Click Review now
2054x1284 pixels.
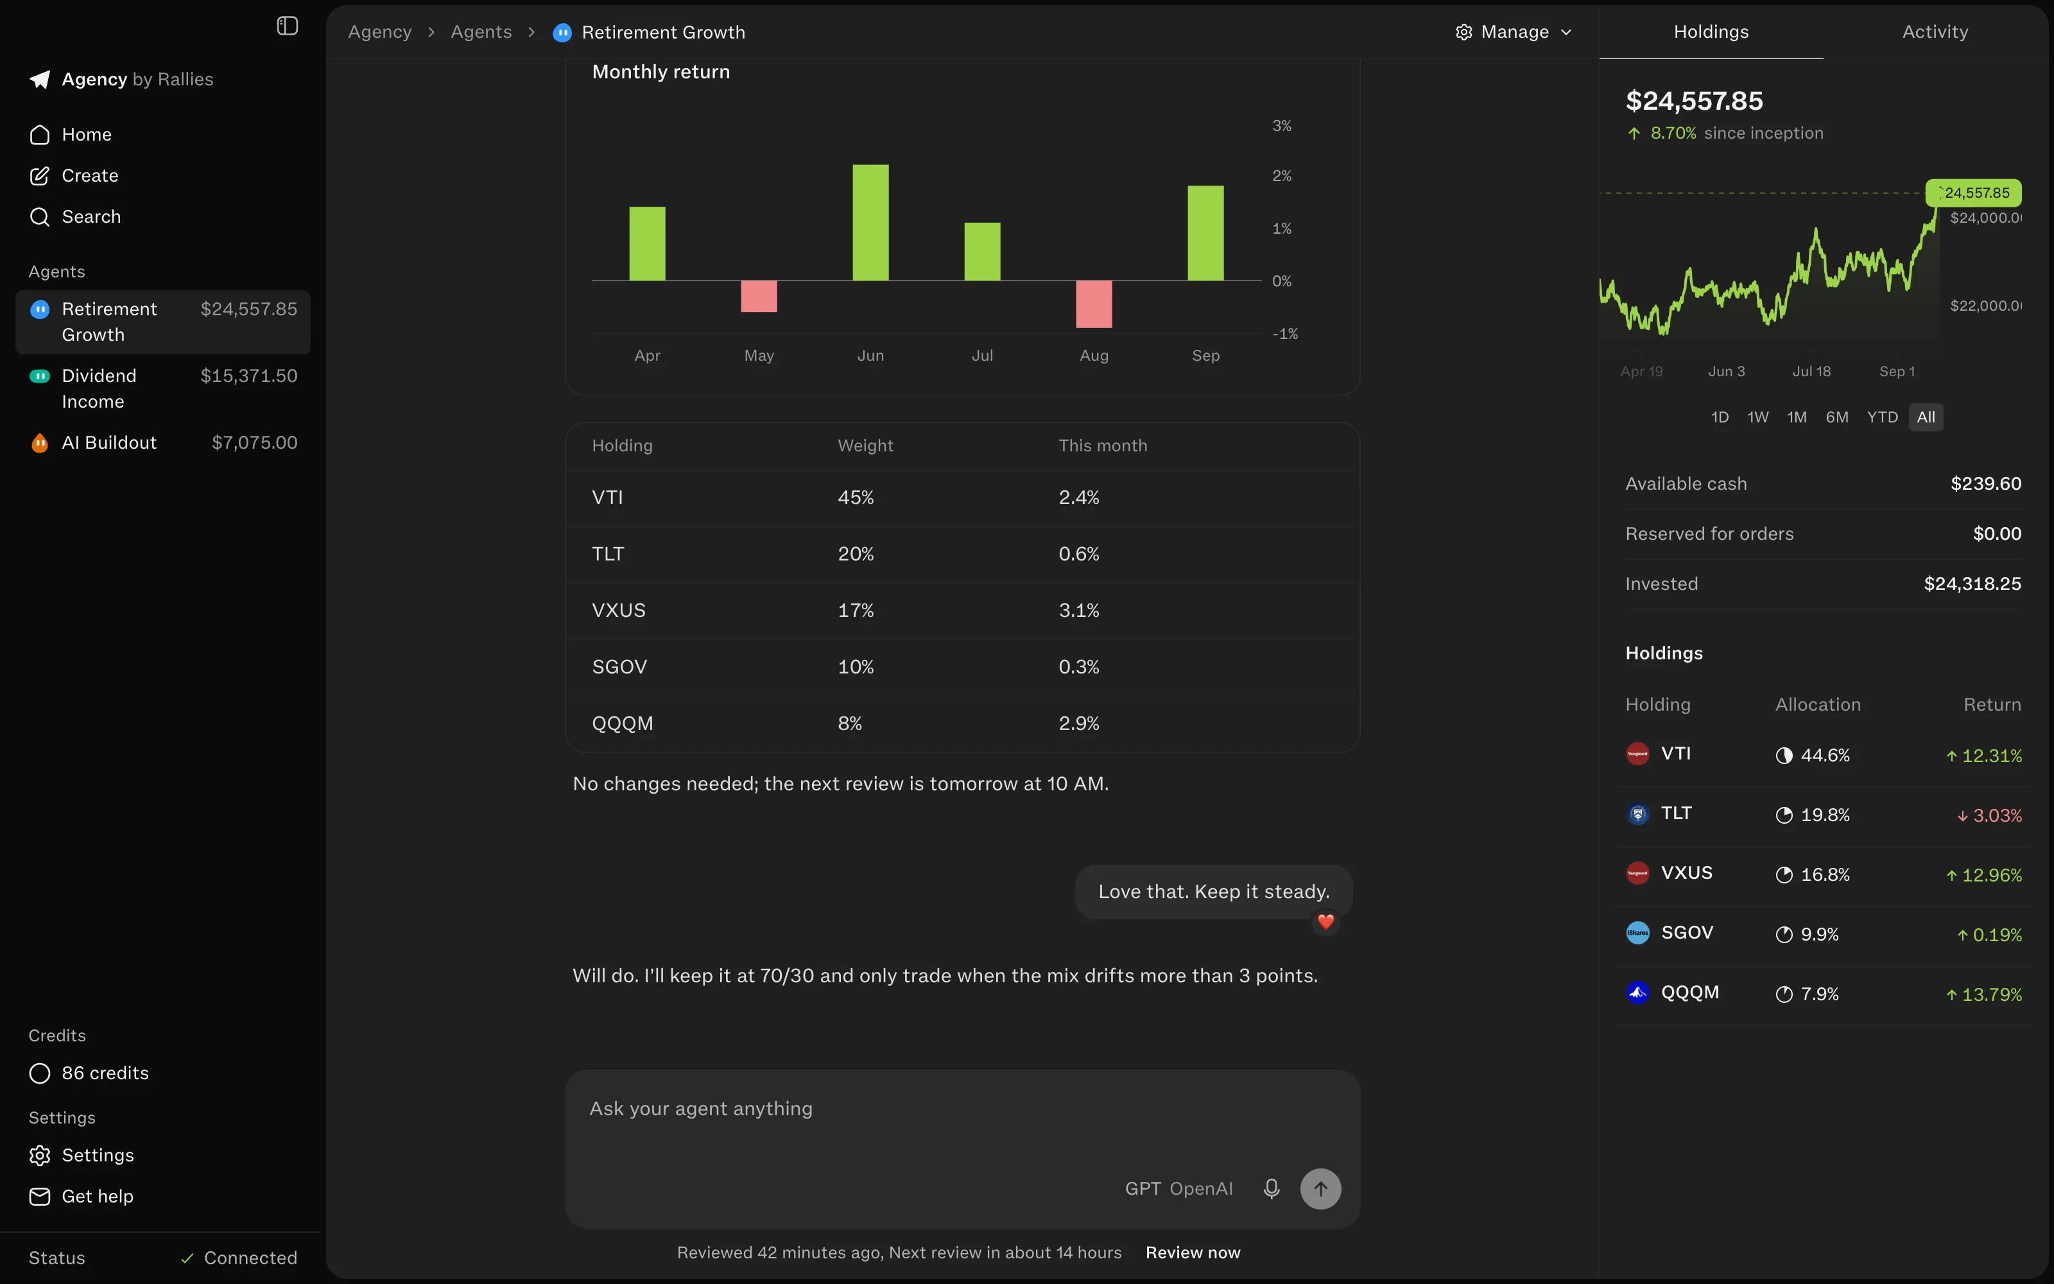click(1193, 1253)
